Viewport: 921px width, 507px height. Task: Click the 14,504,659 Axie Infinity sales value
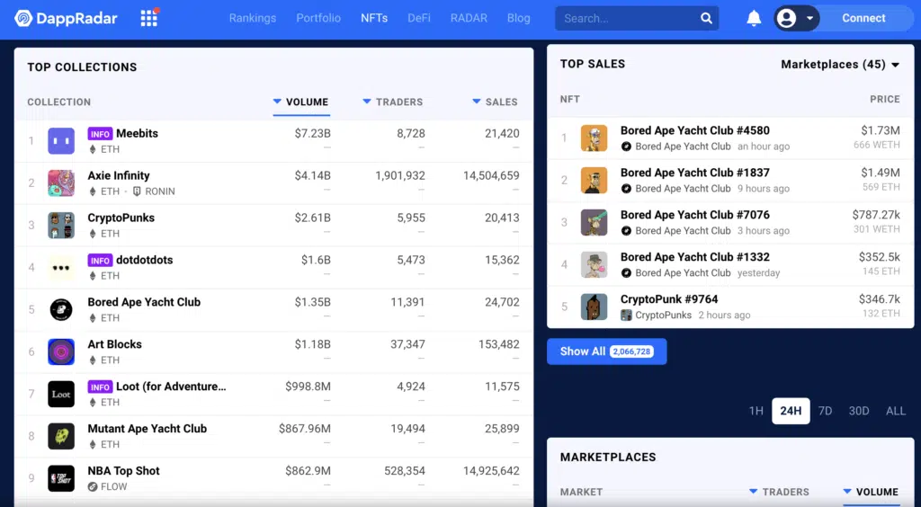tap(491, 175)
